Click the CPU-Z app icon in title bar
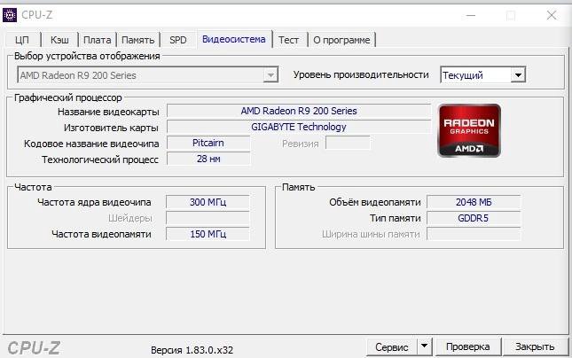 (11, 13)
